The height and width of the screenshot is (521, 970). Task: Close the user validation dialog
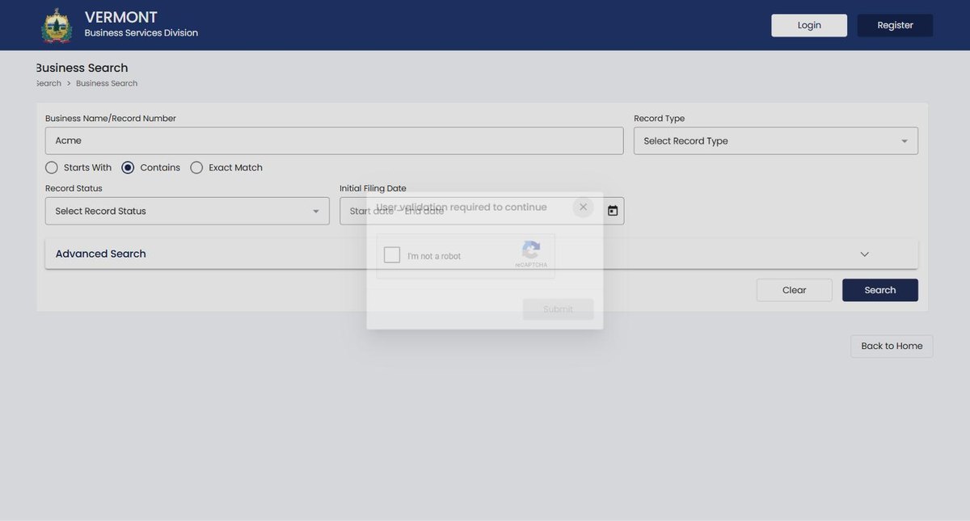tap(583, 208)
